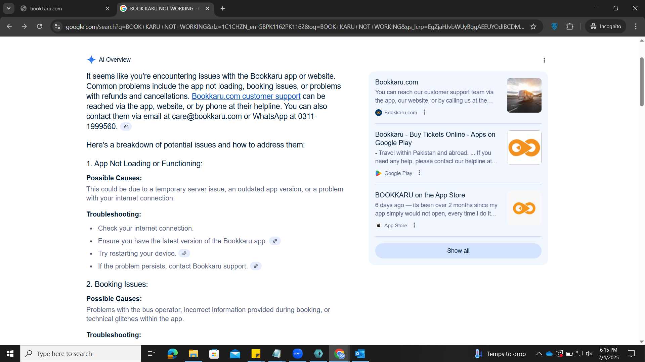This screenshot has height=362, width=645.
Task: Open the Zoom app from taskbar
Action: [298, 354]
